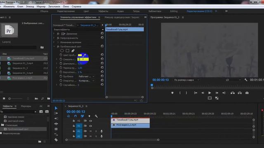
Task: Create 4-point rectangle mask for the effect
Action: coord(67,51)
